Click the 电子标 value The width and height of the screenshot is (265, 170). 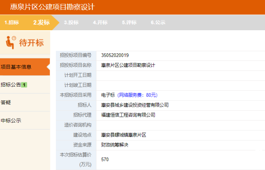[x=108, y=95]
